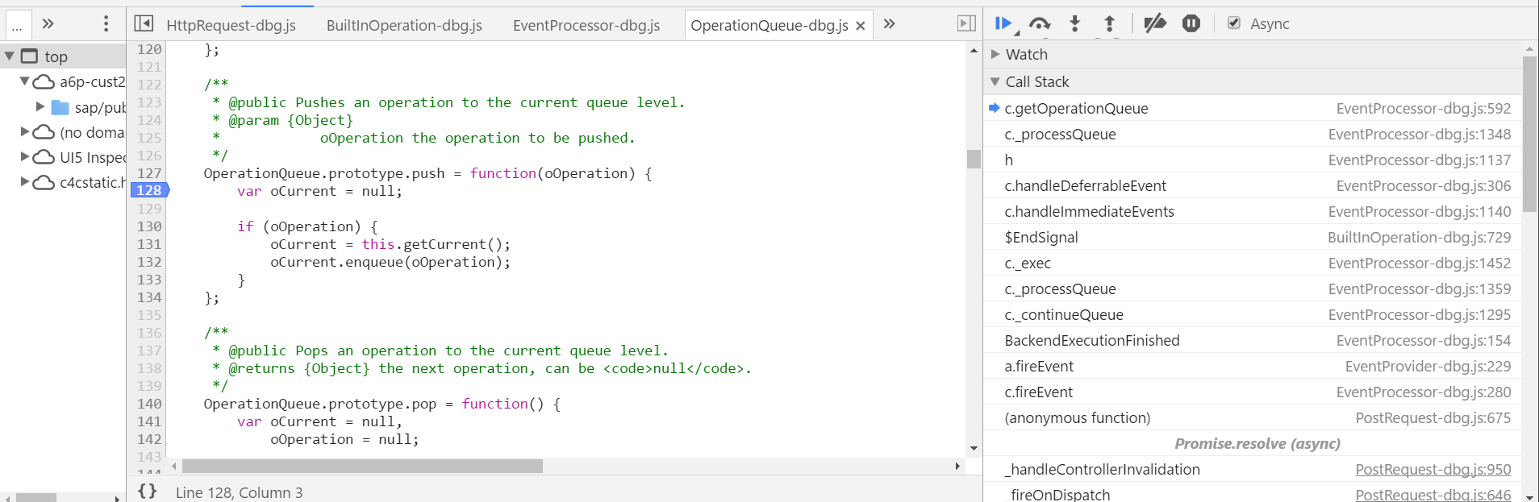Select the OperationQueue-dbg.js tab
This screenshot has width=1539, height=502.
tap(769, 26)
